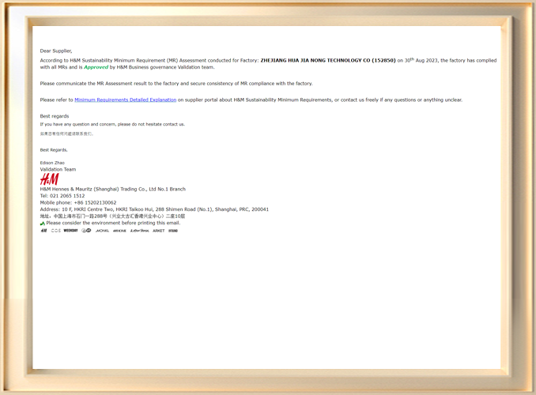Click the Chinese address line below the English address
The image size is (536, 395).
click(112, 216)
